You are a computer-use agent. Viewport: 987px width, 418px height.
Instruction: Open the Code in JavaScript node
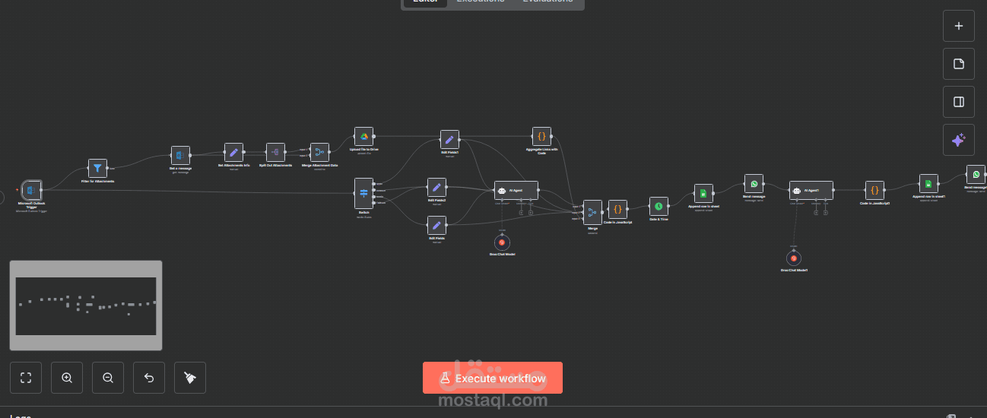click(617, 209)
